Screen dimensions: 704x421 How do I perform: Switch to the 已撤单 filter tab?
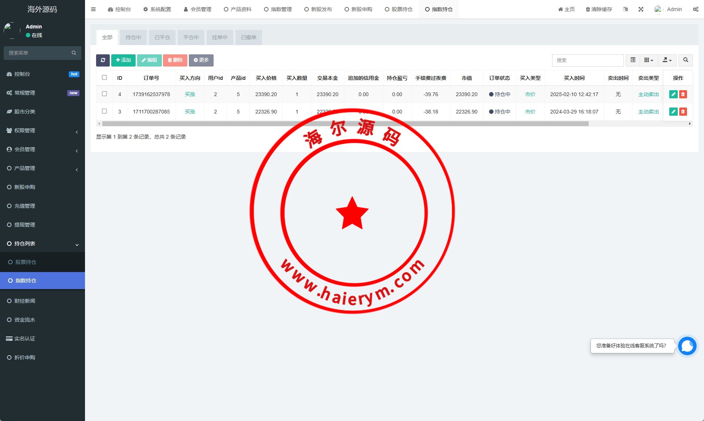click(248, 37)
